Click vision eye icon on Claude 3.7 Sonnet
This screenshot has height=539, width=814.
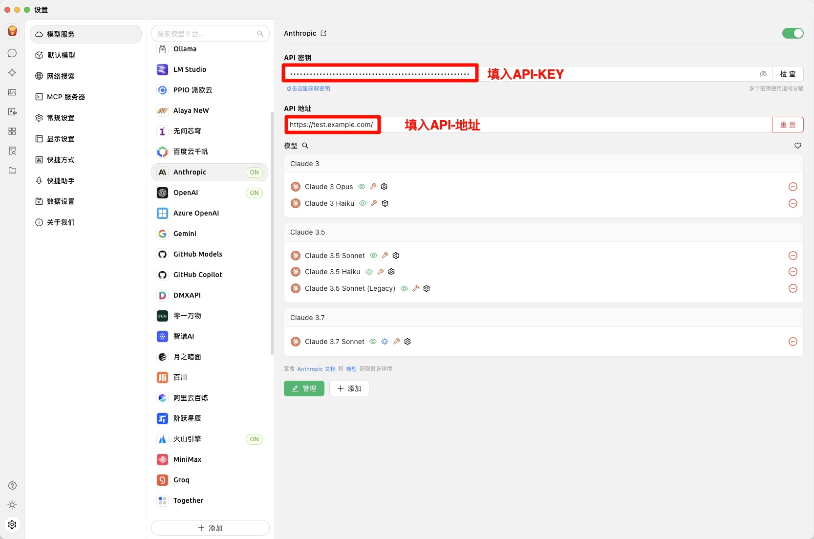pos(373,342)
